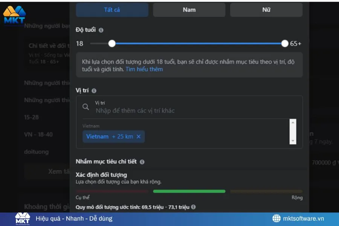This screenshot has width=339, height=226.
Task: Open the Tìm hiểu thêm link
Action: (145, 69)
